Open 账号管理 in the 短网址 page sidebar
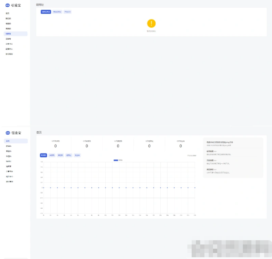Image resolution: width=272 pixels, height=259 pixels. (9, 54)
